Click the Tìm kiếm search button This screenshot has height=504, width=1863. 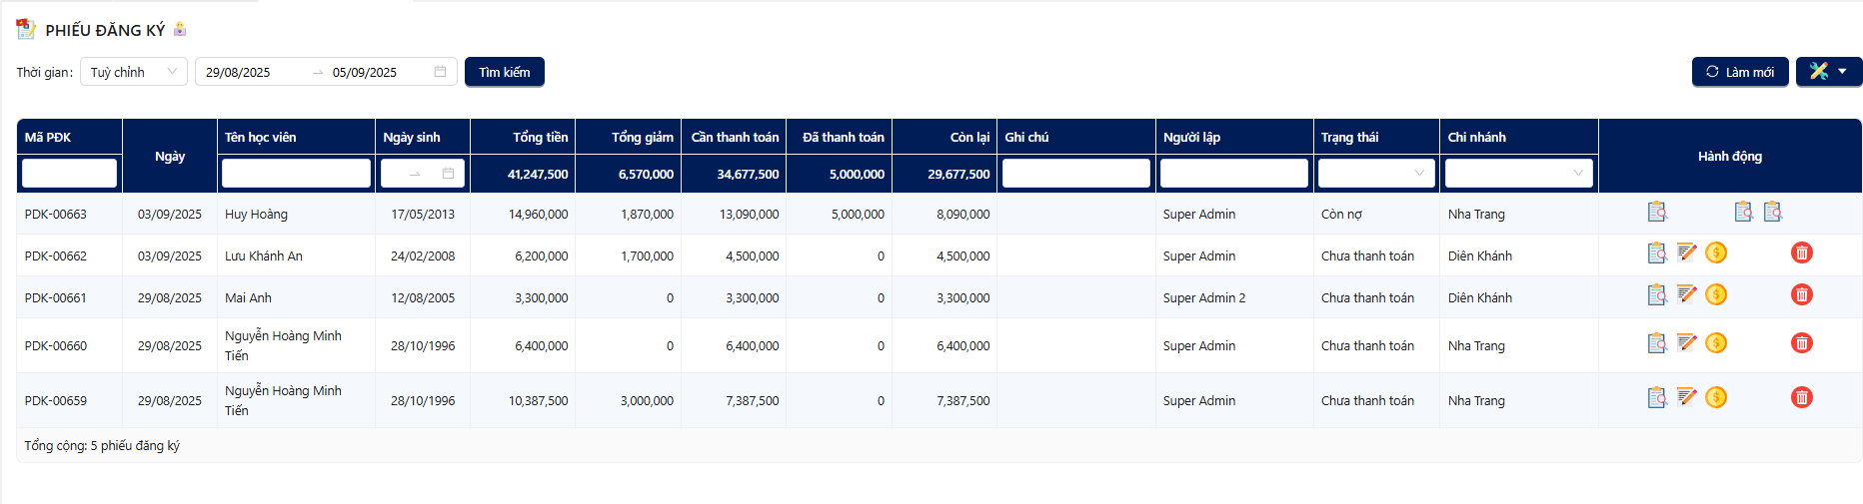pos(504,72)
